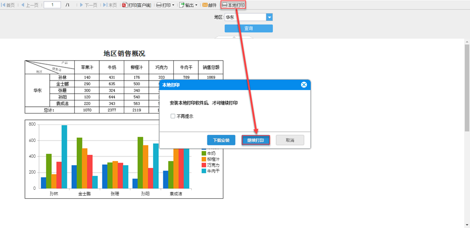The height and width of the screenshot is (228, 470).
Task: Open the 输出 export dropdown
Action: pyautogui.click(x=188, y=5)
